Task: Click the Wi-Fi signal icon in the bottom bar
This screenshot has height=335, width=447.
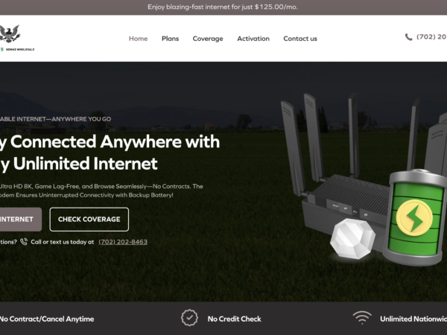Action: point(362,317)
